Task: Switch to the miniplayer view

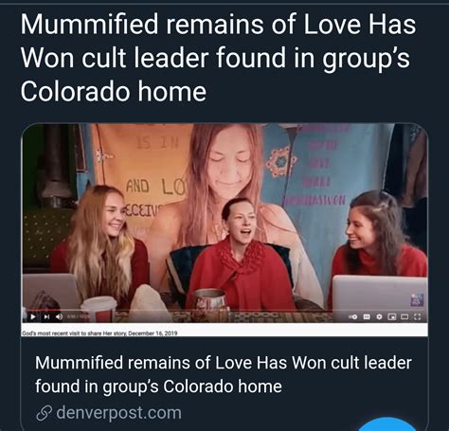Action: click(392, 316)
